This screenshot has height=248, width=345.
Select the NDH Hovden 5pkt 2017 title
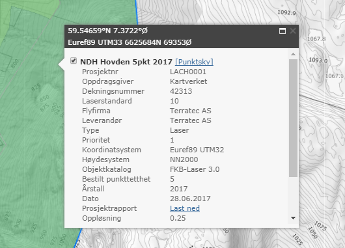pyautogui.click(x=126, y=62)
